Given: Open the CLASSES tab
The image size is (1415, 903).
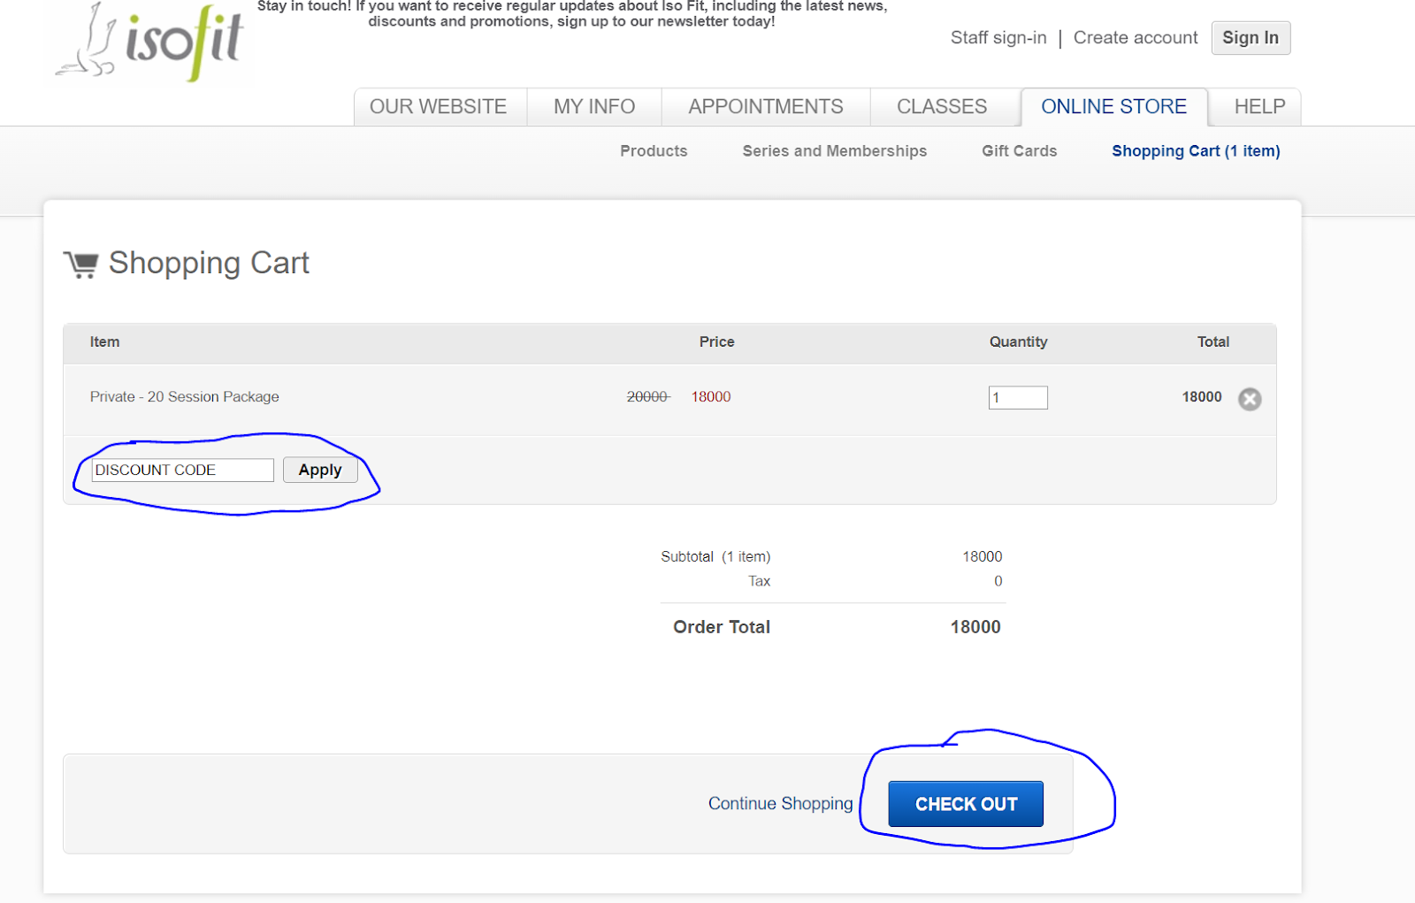Looking at the screenshot, I should [942, 107].
